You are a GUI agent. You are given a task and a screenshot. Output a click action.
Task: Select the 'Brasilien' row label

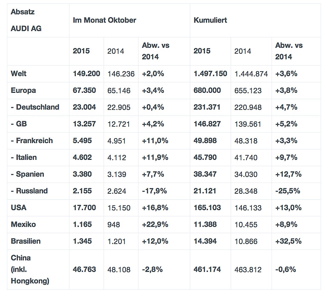[x=26, y=241]
